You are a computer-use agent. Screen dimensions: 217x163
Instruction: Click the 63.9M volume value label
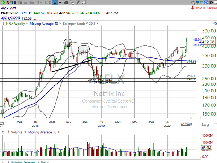pos(207,147)
